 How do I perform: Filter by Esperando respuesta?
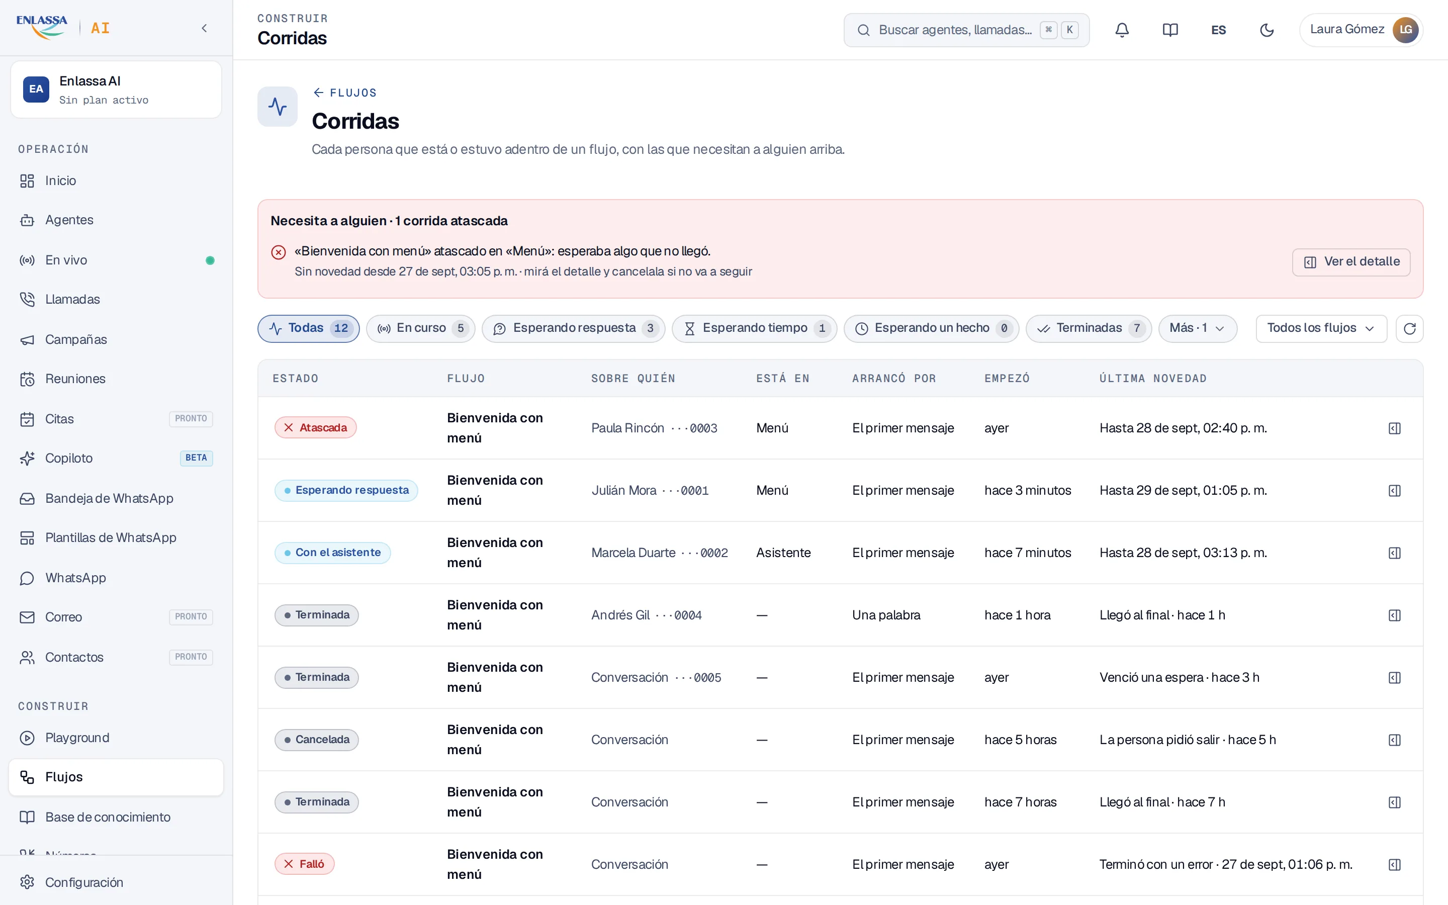tap(573, 329)
